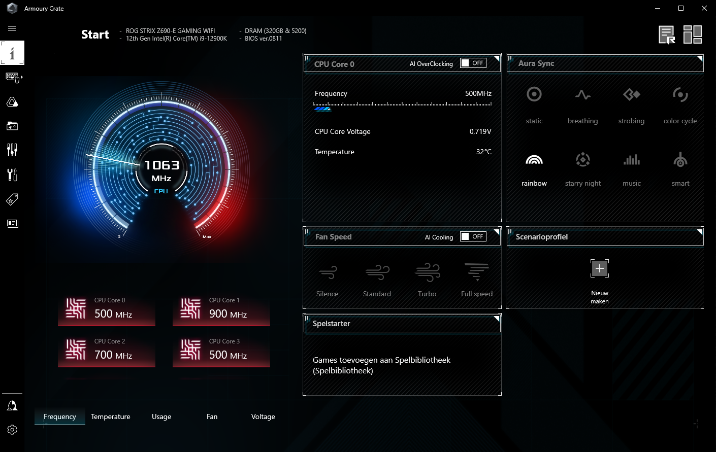Screen dimensions: 716x452
Task: Expand the Fan Speed panel corner
Action: point(497,233)
